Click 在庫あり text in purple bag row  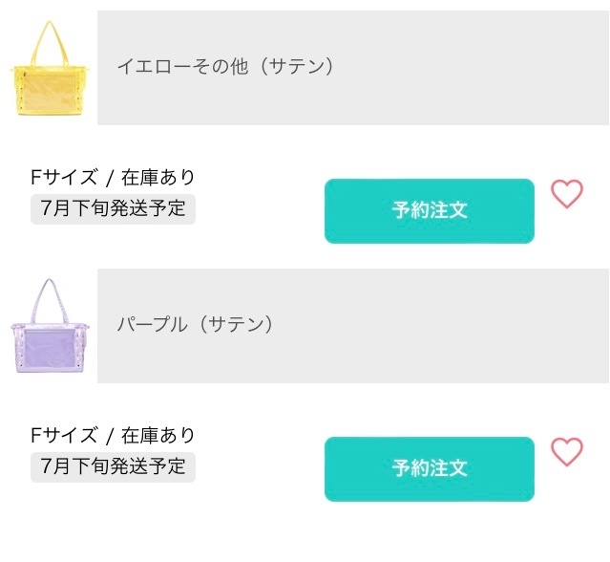(x=158, y=435)
